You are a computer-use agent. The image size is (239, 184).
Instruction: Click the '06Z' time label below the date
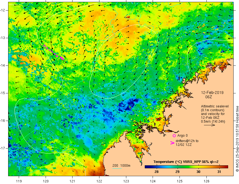(x=209, y=97)
